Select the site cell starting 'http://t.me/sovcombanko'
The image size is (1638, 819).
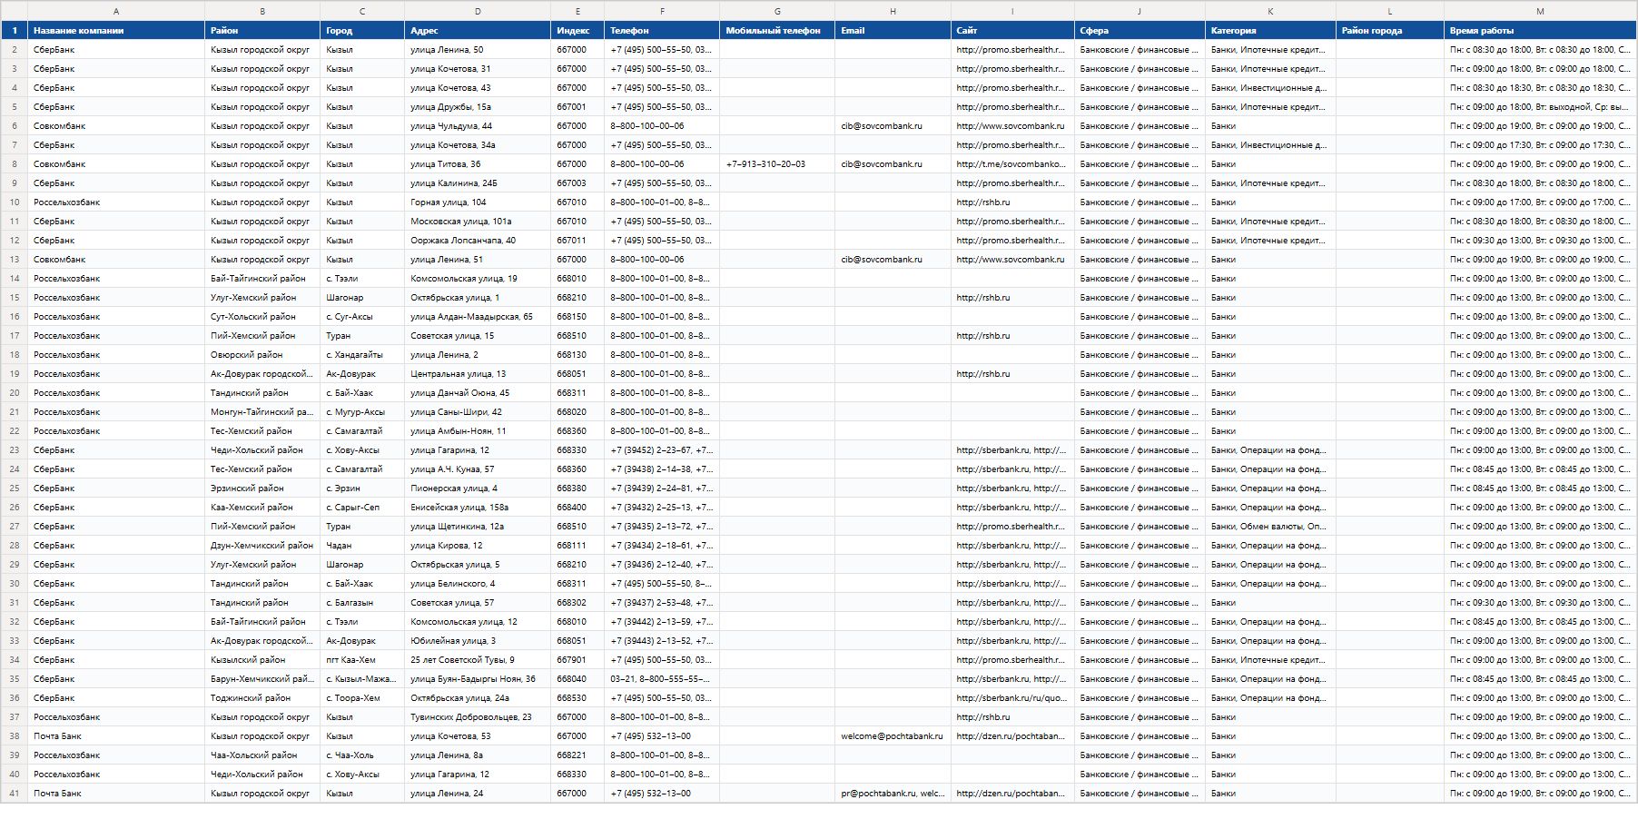coord(1012,164)
